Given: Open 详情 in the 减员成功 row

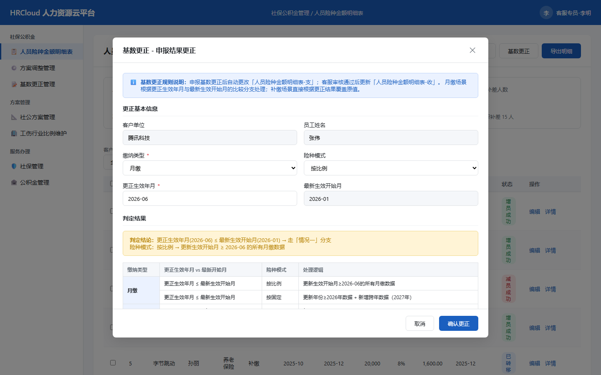Looking at the screenshot, I should coord(550,289).
